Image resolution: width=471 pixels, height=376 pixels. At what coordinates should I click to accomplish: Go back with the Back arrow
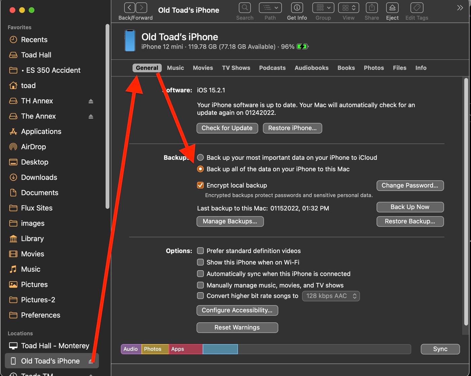point(130,8)
